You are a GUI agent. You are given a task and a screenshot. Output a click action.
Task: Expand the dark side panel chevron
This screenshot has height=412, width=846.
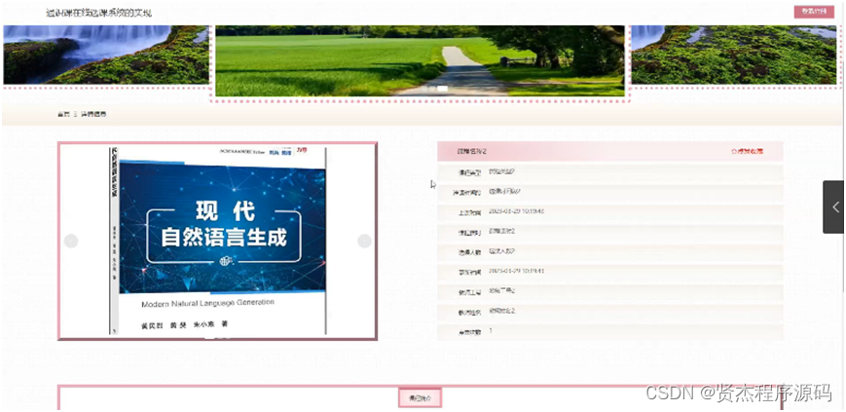coord(834,206)
